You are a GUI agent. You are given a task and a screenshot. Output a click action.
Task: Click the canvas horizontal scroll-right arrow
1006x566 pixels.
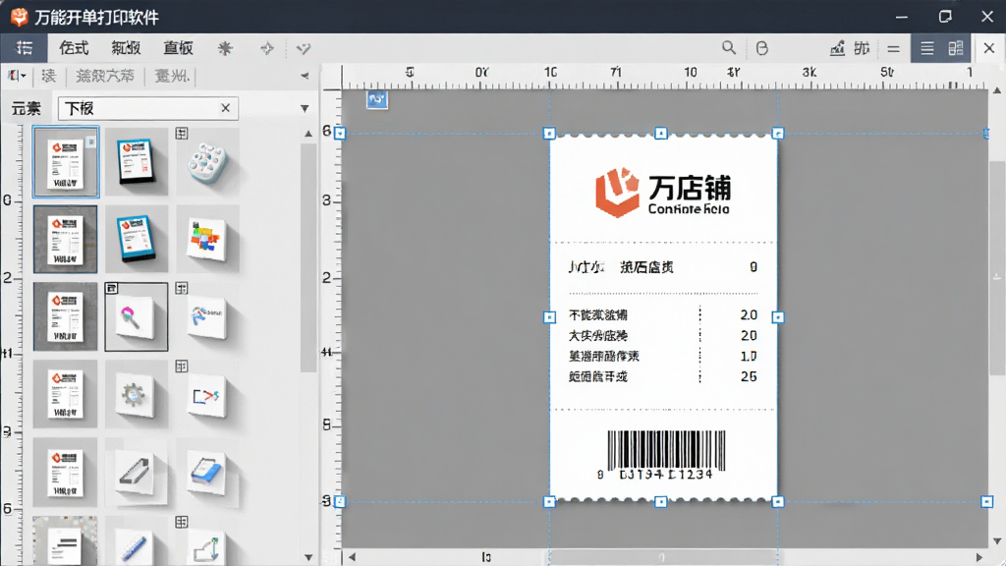(x=979, y=557)
